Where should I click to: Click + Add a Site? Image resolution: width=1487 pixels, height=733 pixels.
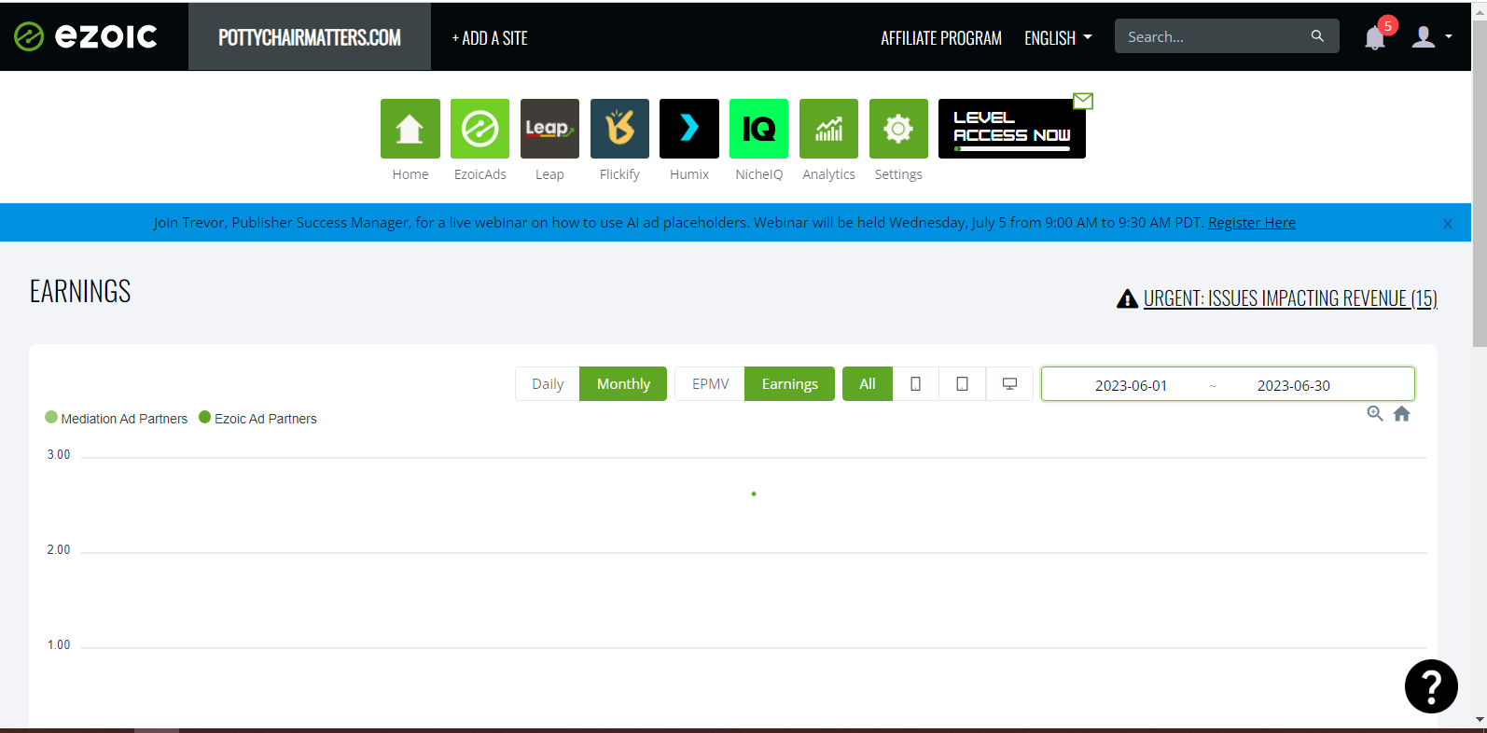point(490,38)
